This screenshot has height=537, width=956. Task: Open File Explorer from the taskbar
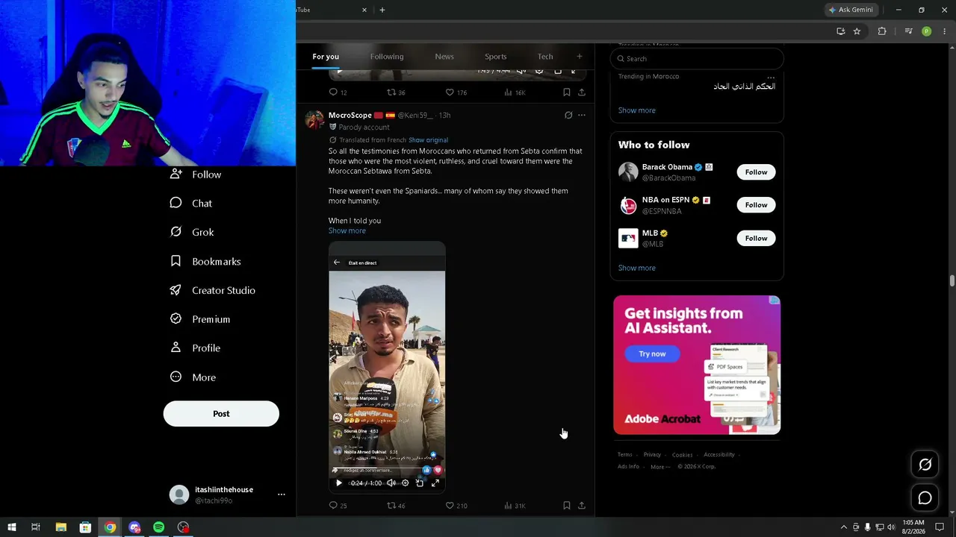tap(61, 527)
